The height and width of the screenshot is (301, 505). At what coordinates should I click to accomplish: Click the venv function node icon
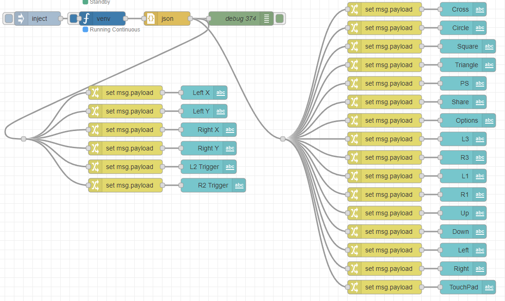click(86, 19)
